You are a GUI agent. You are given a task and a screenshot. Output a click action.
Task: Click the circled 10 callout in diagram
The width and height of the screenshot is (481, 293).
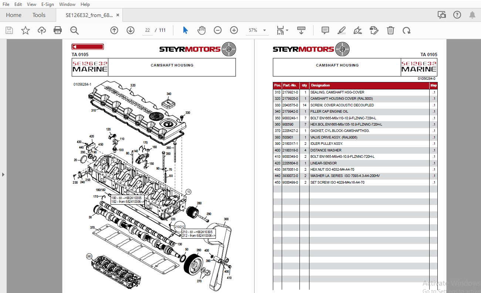[189, 192]
